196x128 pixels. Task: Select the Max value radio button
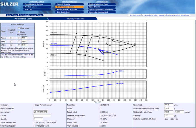(19, 29)
